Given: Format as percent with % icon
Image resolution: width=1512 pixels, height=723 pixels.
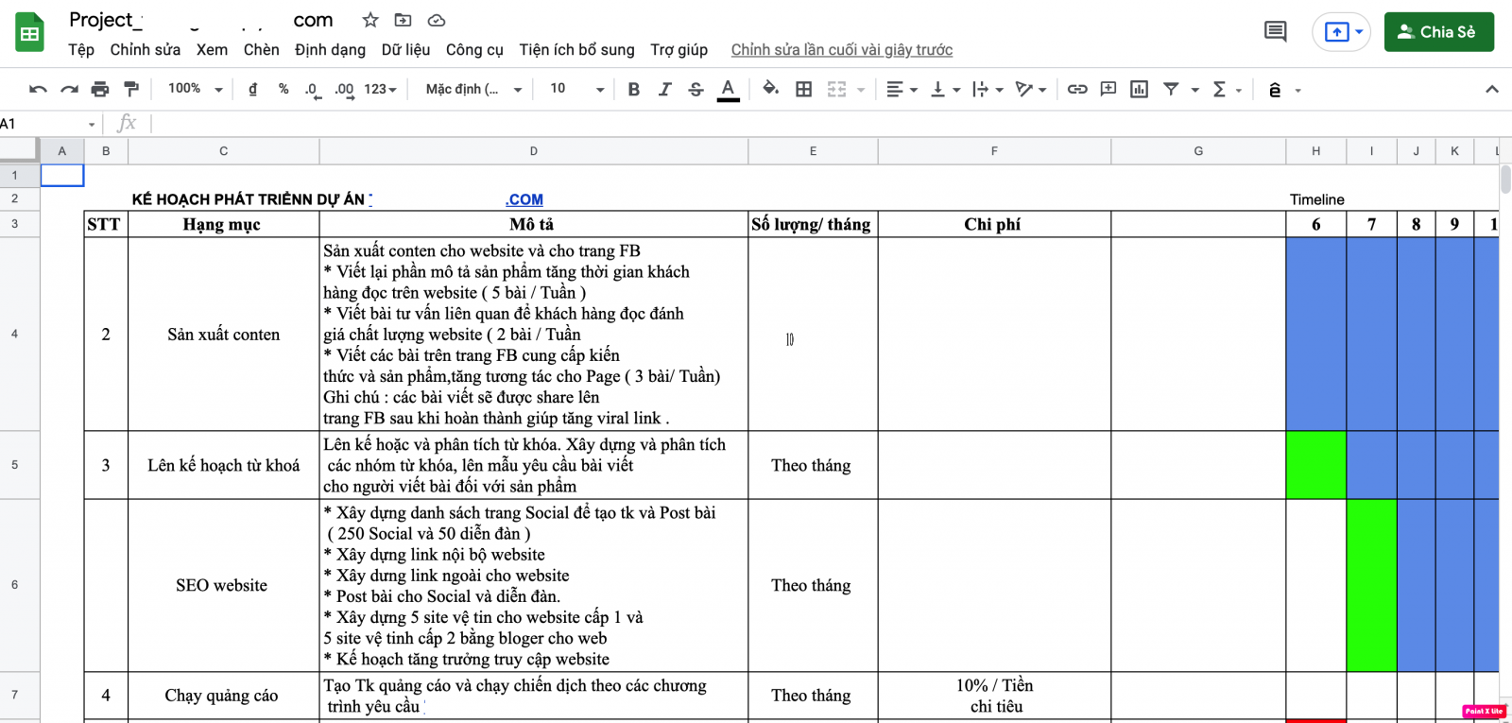Looking at the screenshot, I should click(x=283, y=89).
